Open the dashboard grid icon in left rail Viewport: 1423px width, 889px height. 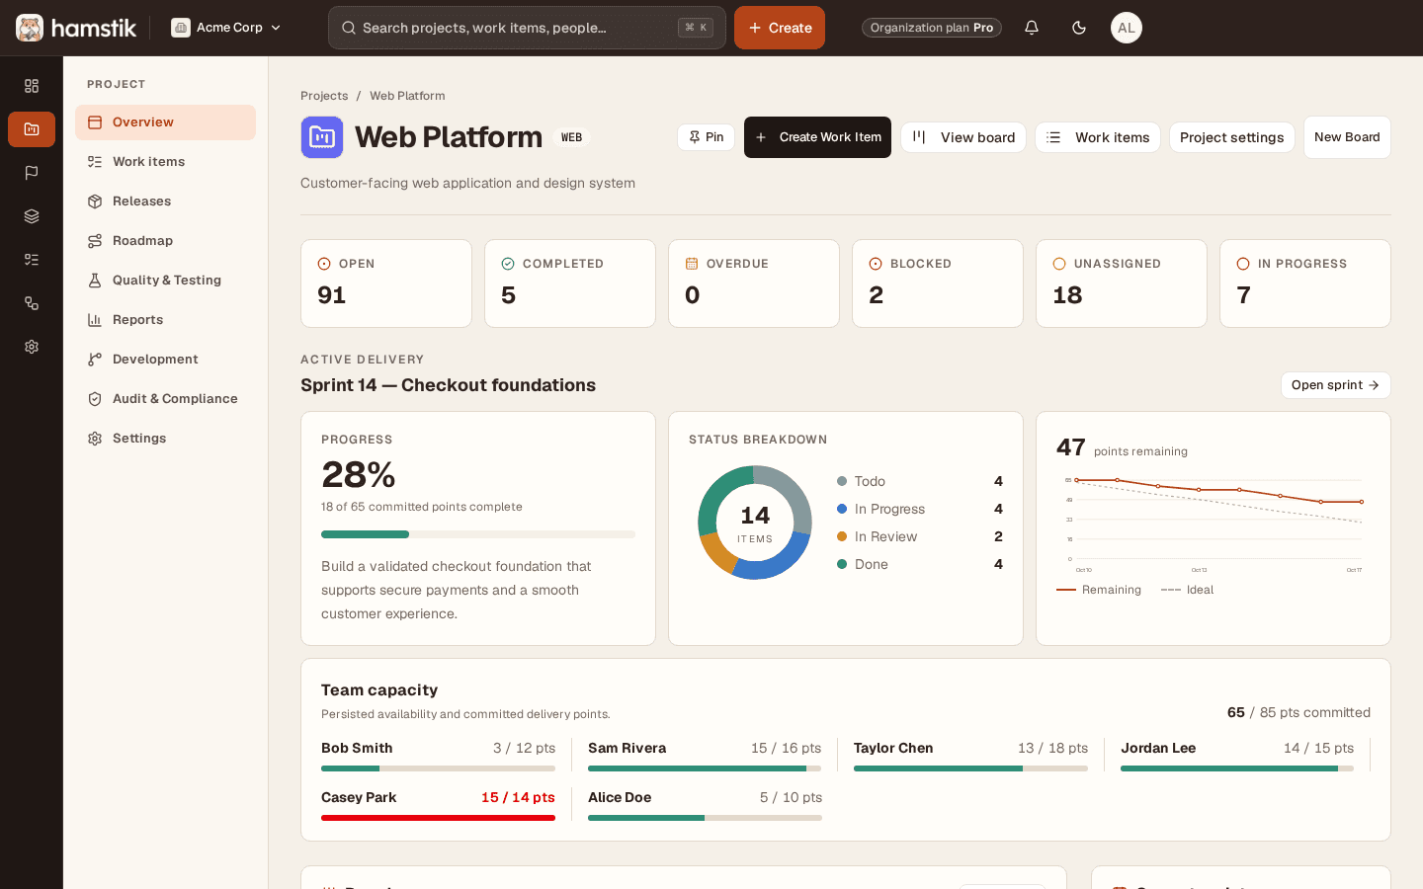(x=32, y=86)
